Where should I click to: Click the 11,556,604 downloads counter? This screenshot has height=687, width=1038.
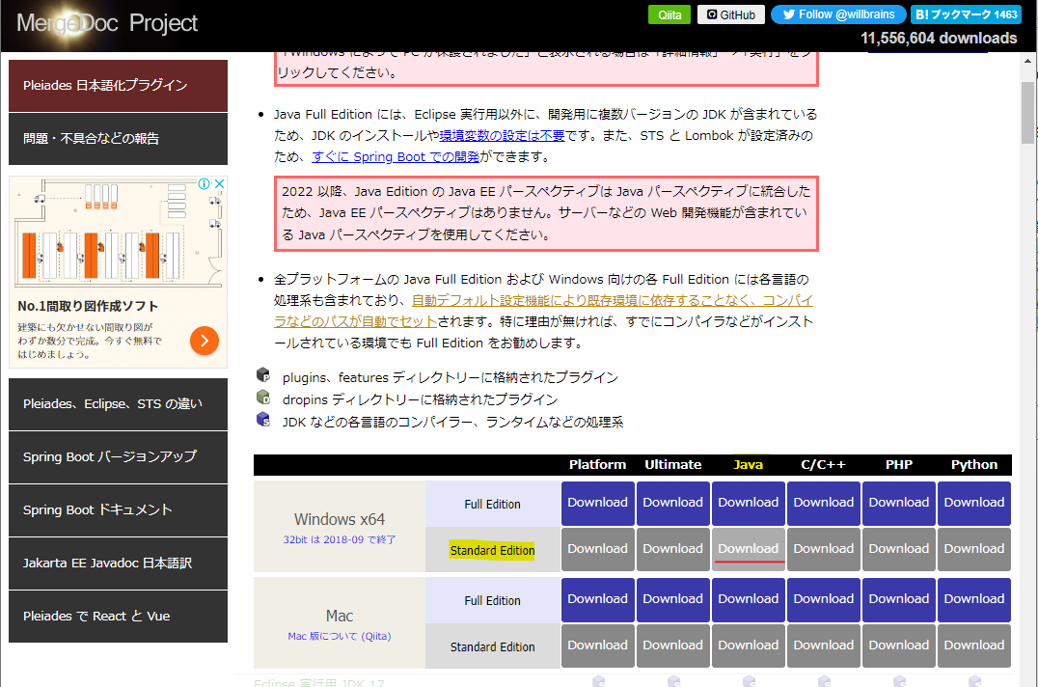939,39
